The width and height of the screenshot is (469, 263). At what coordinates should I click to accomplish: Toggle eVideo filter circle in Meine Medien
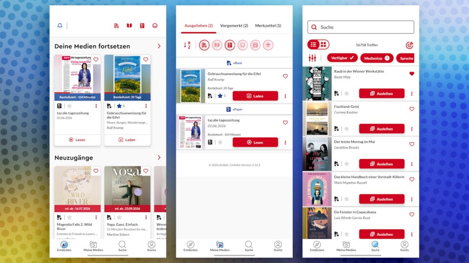[x=255, y=45]
